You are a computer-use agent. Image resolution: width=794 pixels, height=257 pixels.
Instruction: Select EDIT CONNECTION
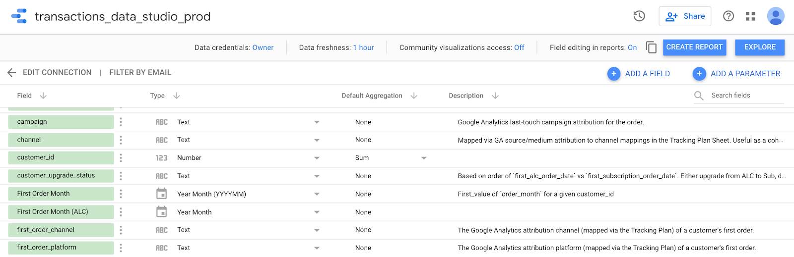point(57,73)
